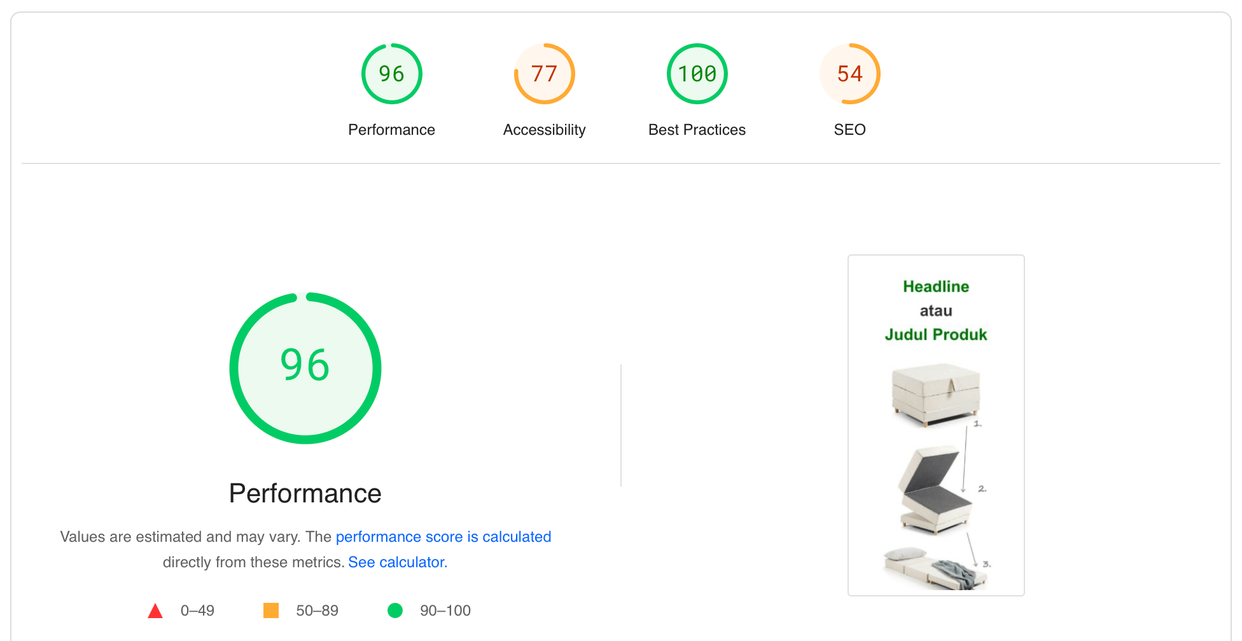Click the 50–89 score range label
The width and height of the screenshot is (1242, 641).
316,610
